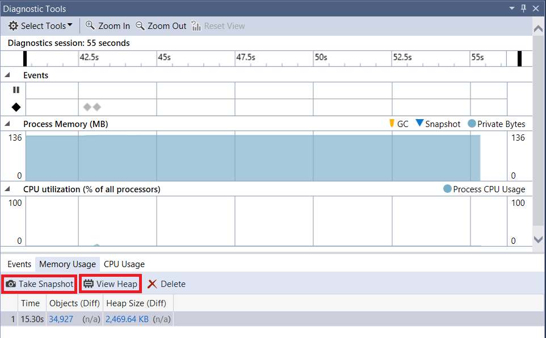Switch to the Memory Usage tab
This screenshot has width=546, height=338.
click(68, 264)
